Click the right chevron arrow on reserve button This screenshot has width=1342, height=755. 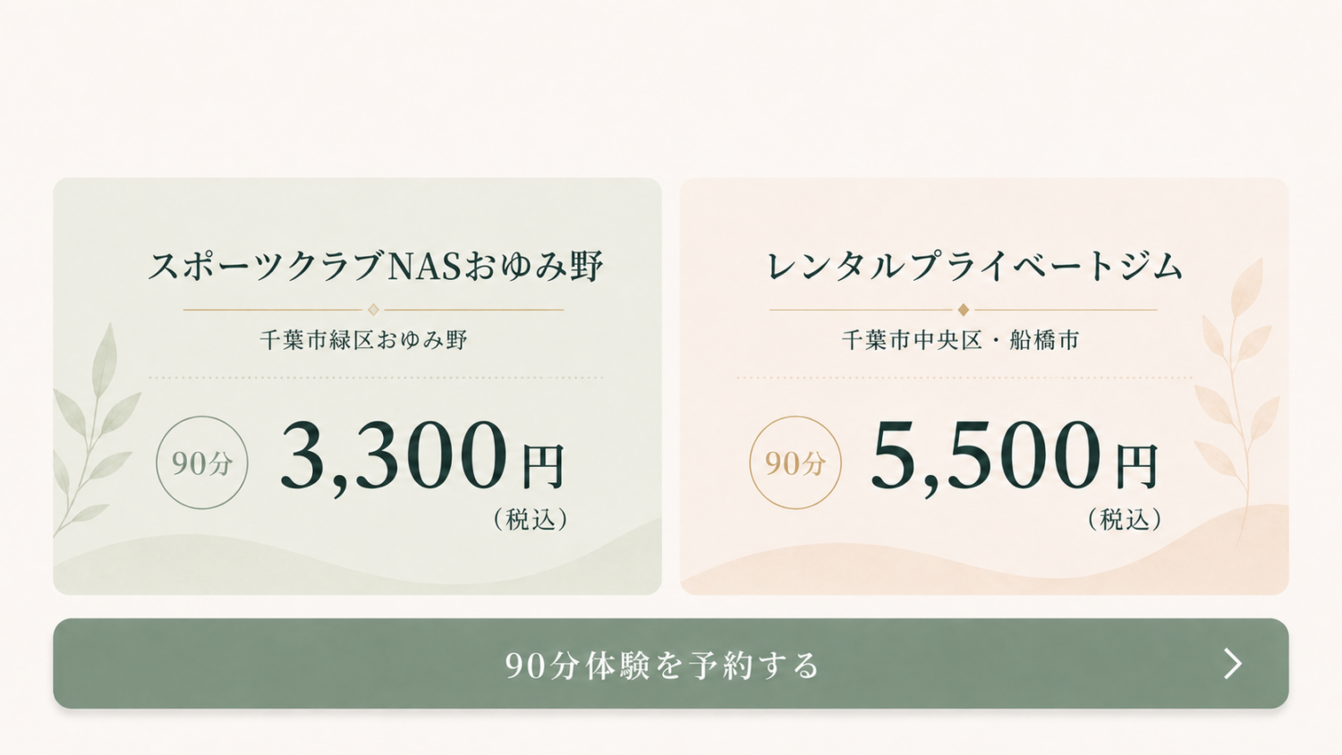[1233, 664]
